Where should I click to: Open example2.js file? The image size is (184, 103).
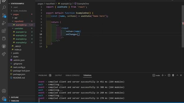tap(22, 35)
